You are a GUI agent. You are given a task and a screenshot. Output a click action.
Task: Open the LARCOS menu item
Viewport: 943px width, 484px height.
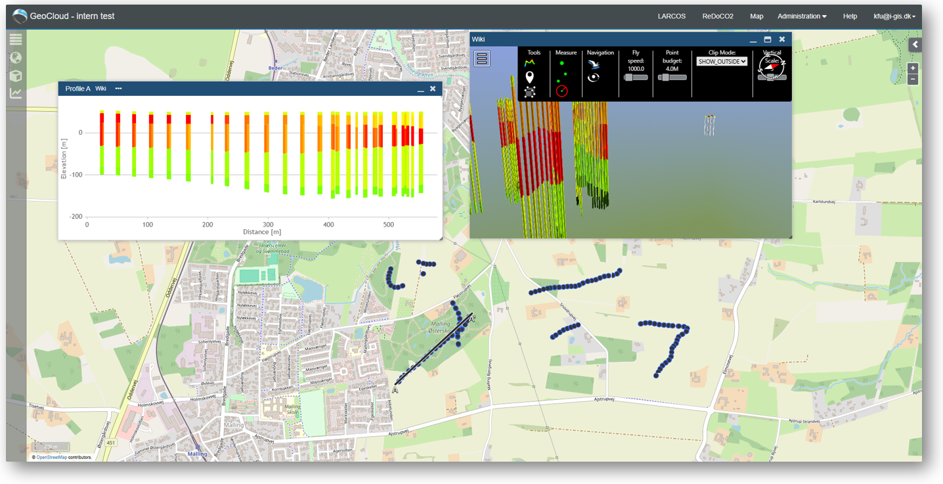tap(672, 16)
